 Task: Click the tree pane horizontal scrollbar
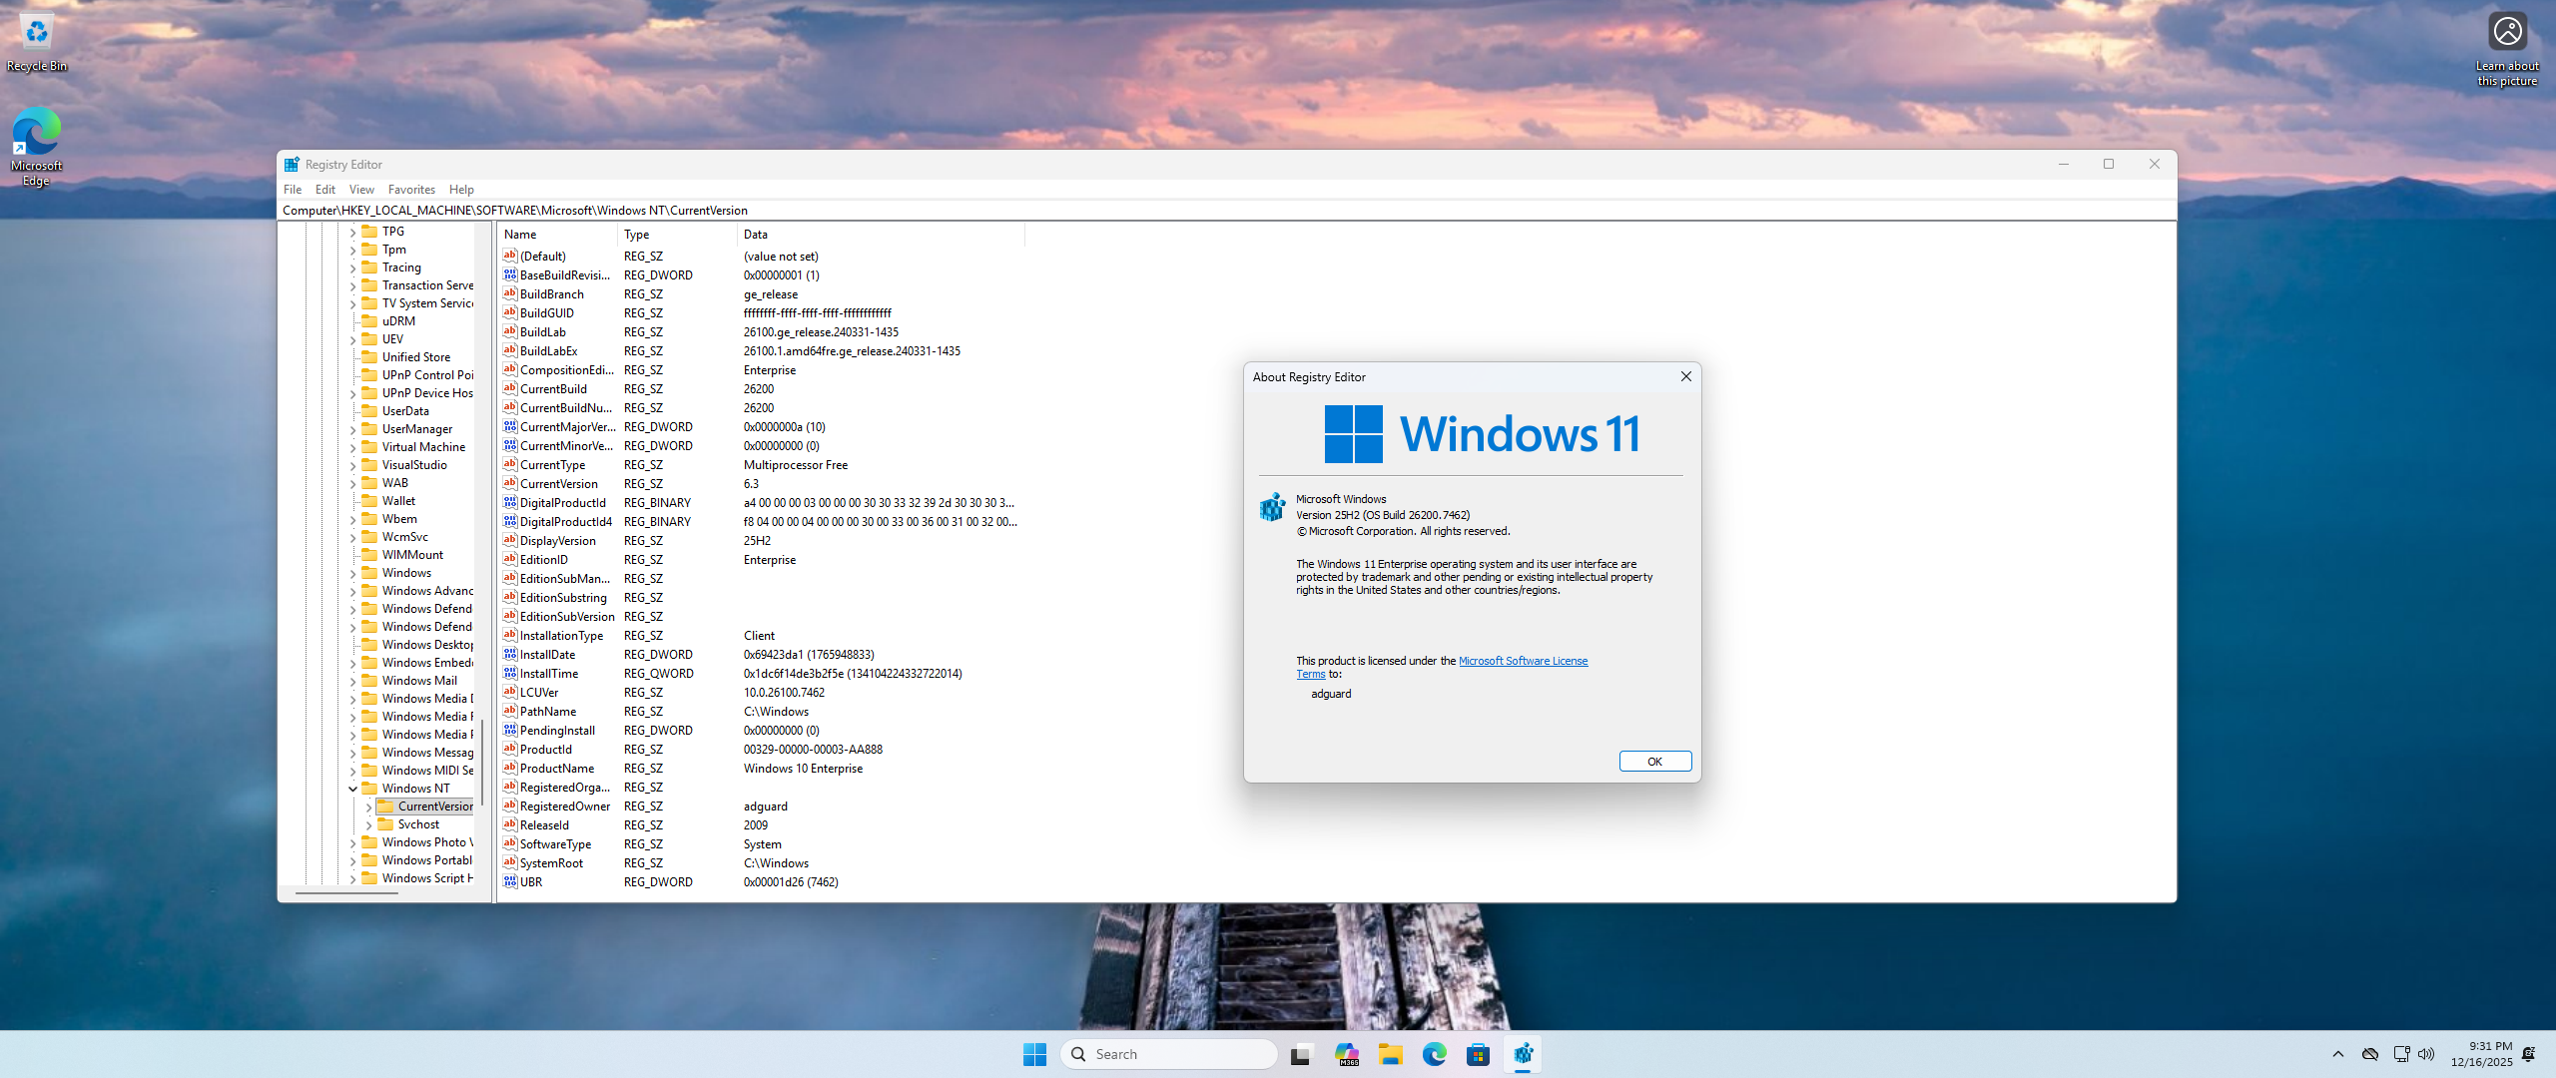346,892
